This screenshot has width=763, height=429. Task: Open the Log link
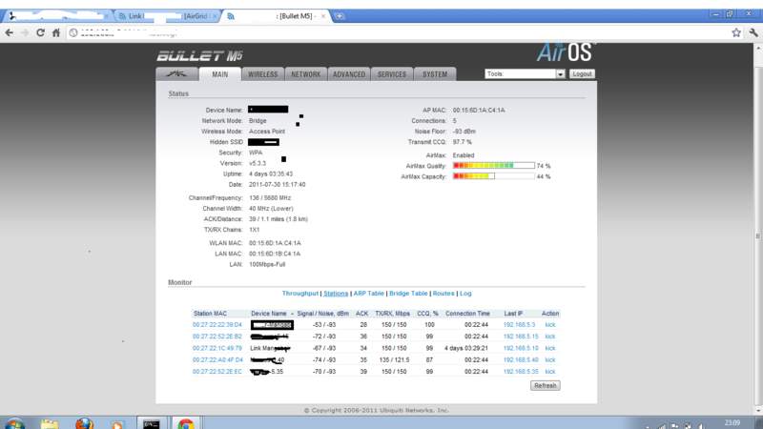tap(465, 294)
